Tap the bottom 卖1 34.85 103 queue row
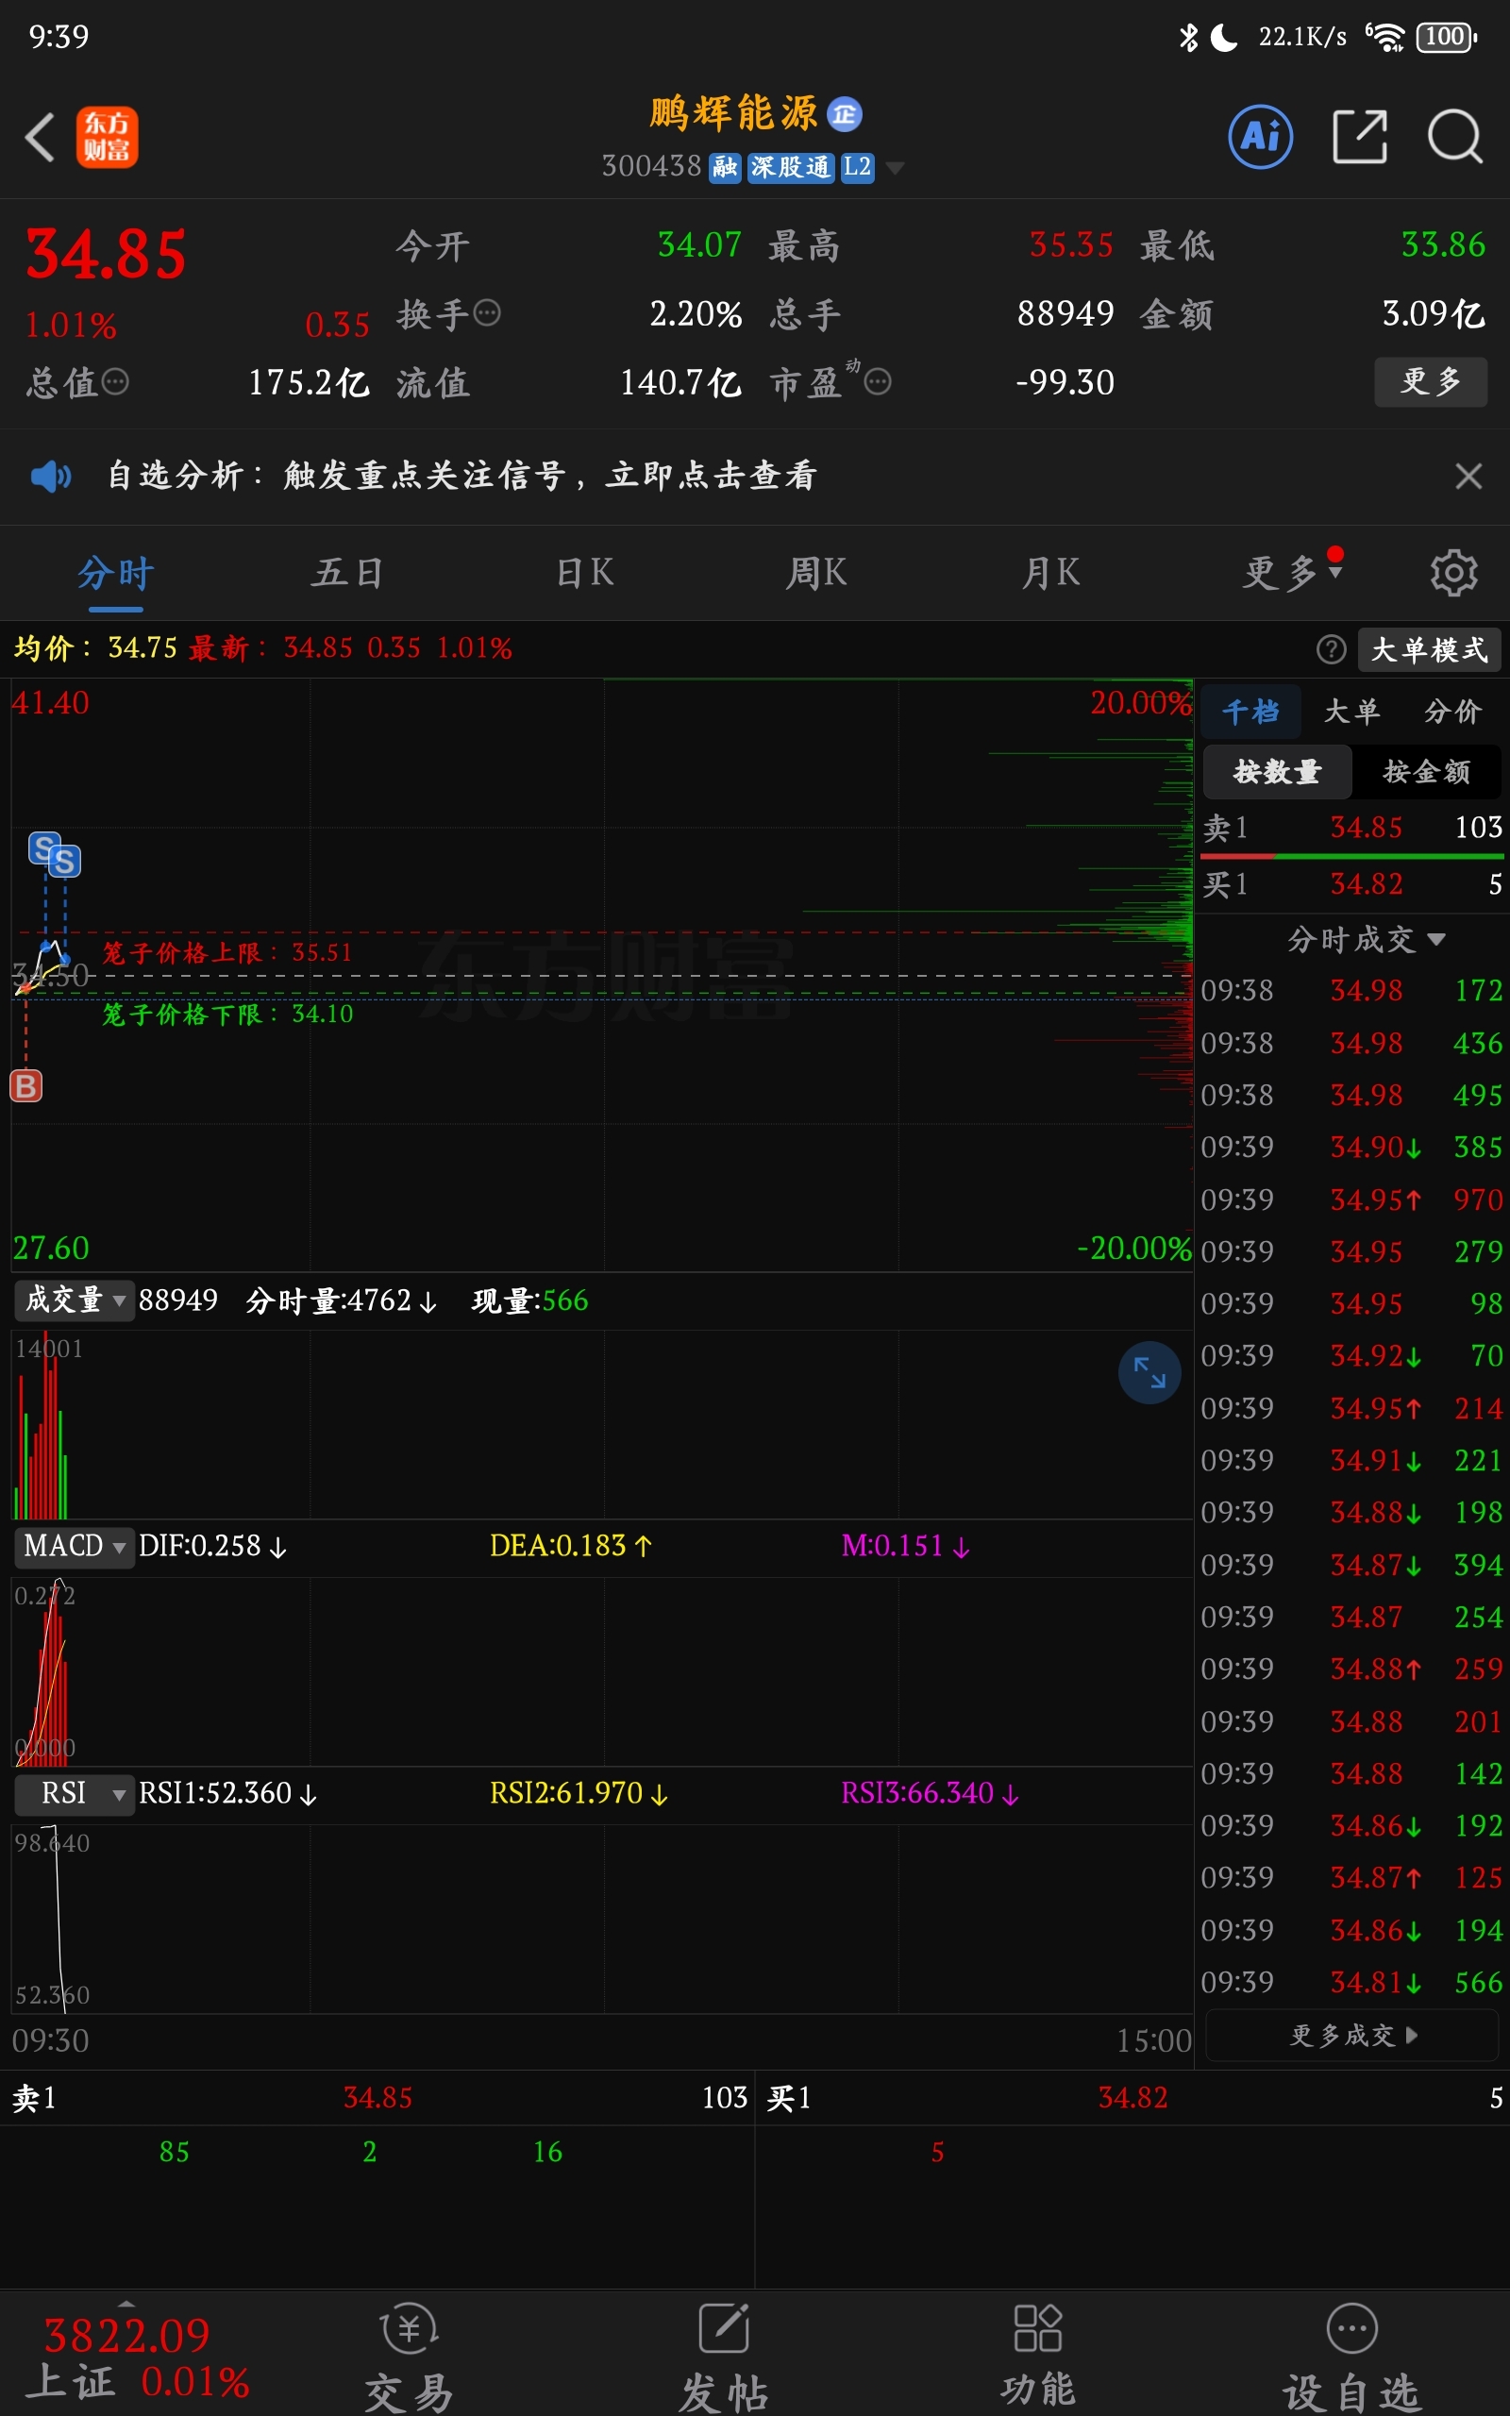Image resolution: width=1510 pixels, height=2416 pixels. click(x=377, y=2098)
